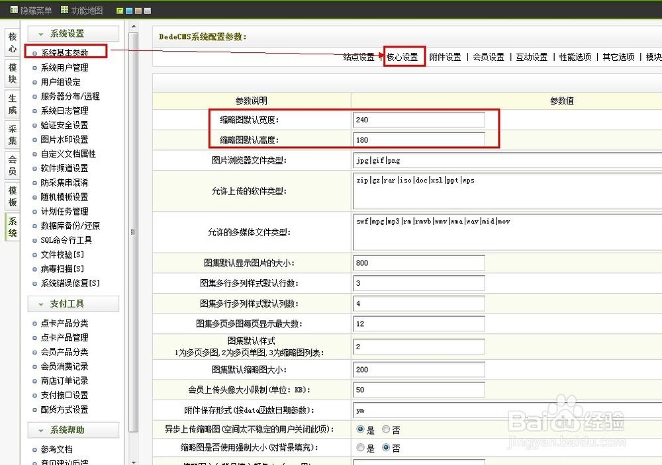
Task: Click the 会员上传头像大小限制 field showing 50
Action: 419,390
